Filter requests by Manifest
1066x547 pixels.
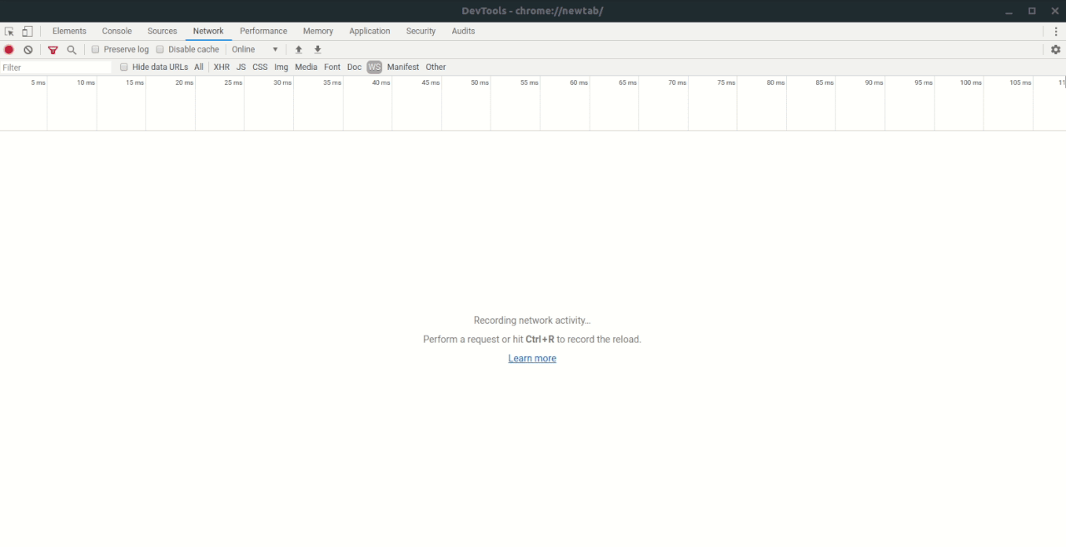coord(403,67)
